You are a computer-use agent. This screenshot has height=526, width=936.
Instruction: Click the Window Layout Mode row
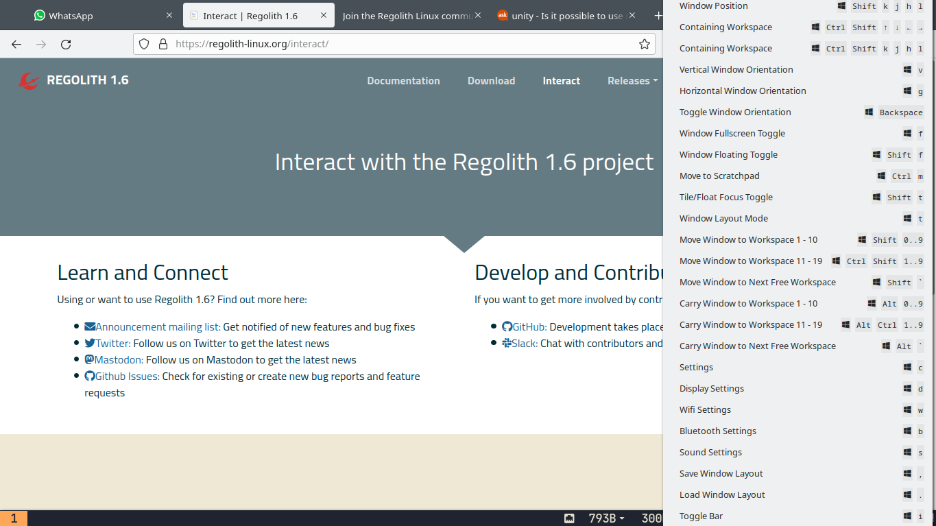[x=800, y=219]
